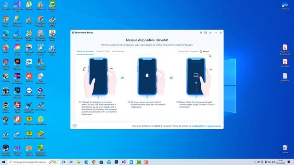Switch to the iPhone 7/7 Plus tab
Image resolution: width=294 pixels, height=165 pixels.
(x=102, y=51)
